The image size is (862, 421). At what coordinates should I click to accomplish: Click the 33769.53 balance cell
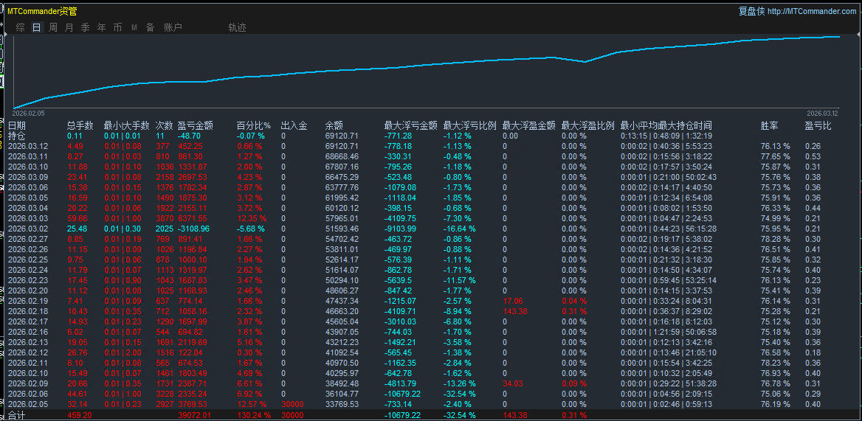(342, 404)
